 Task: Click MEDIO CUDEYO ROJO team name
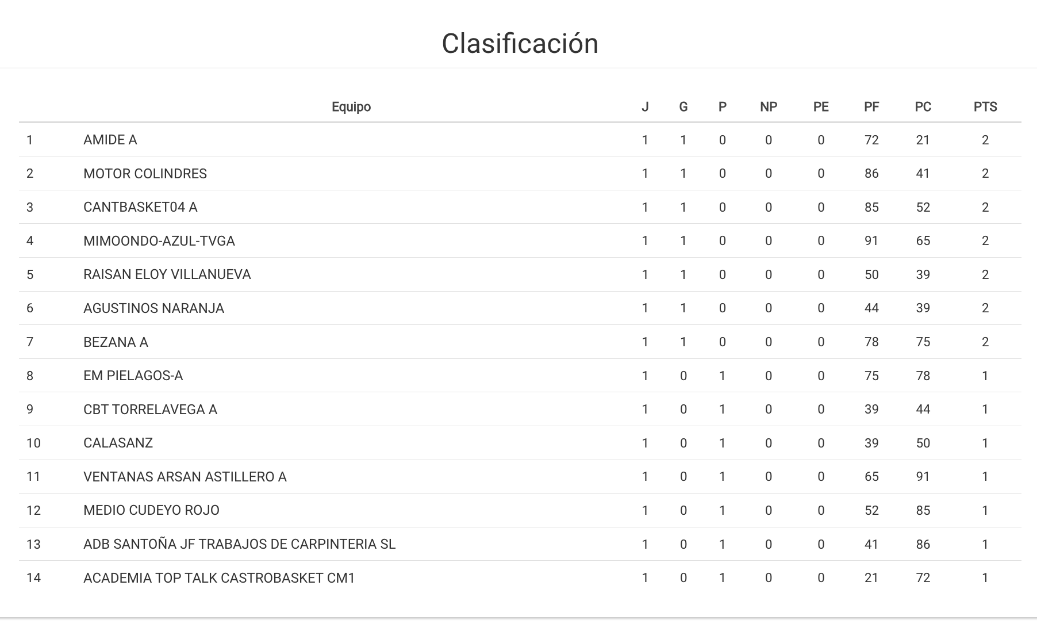[151, 510]
